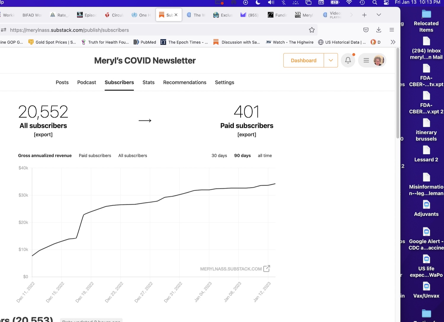
Task: Open a new browser tab
Action: pos(364,15)
